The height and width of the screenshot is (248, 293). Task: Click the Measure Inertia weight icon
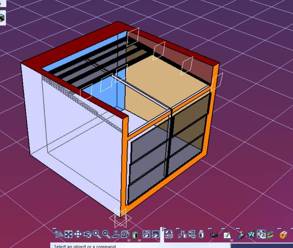[x=201, y=234]
